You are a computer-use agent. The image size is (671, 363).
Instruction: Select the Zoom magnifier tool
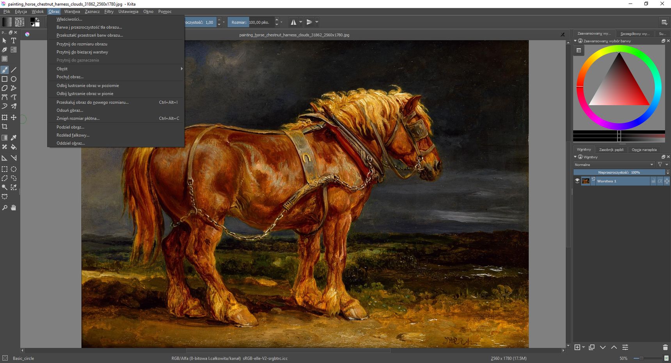[x=5, y=208]
